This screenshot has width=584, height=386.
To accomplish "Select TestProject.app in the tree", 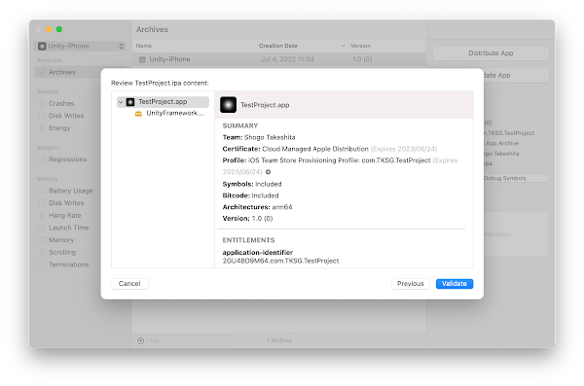I will click(x=163, y=102).
